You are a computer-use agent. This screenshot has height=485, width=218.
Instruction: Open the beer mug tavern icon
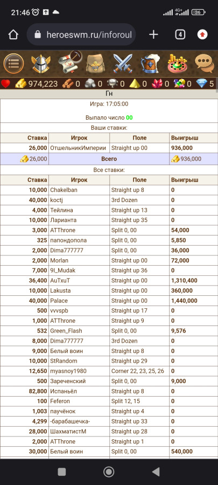(x=150, y=64)
